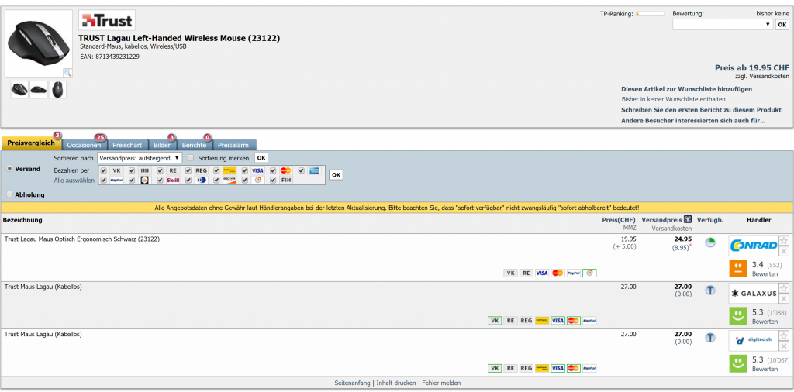Open the Sortieren nach dropdown

pos(140,158)
